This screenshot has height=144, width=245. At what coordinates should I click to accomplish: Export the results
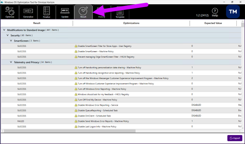click(235, 138)
